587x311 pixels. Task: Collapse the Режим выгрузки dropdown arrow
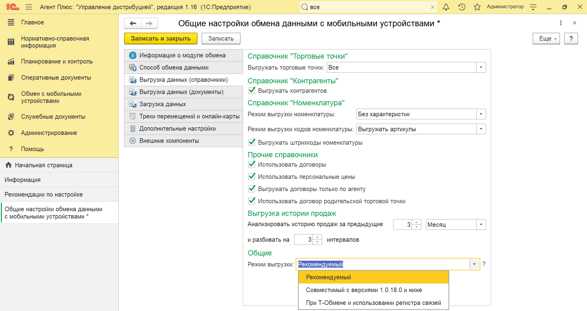[474, 264]
